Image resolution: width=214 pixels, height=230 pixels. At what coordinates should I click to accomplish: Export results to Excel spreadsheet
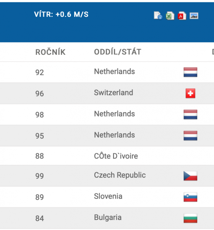[x=170, y=16]
